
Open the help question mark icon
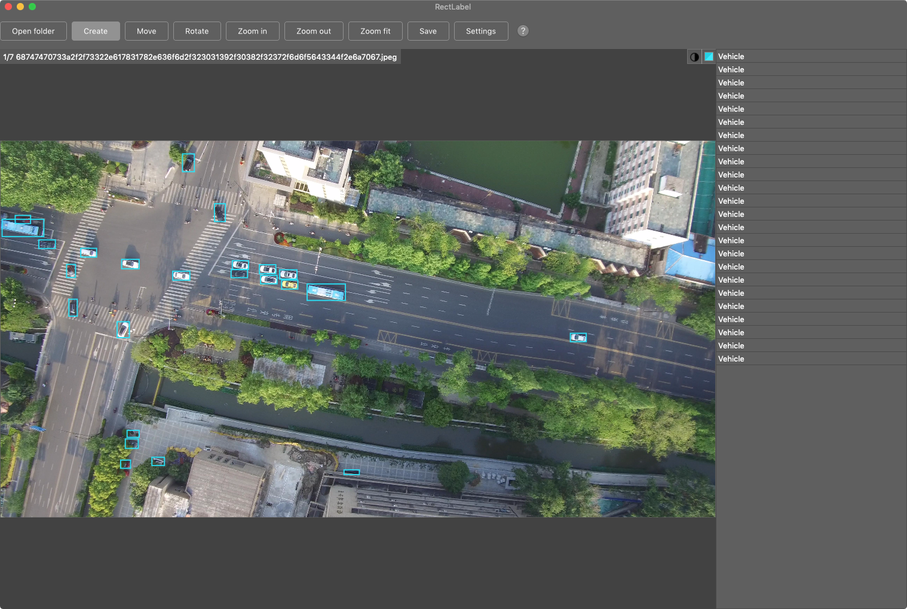(x=522, y=30)
